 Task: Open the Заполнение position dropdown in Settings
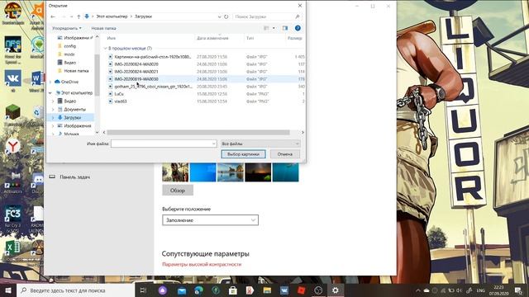210,220
